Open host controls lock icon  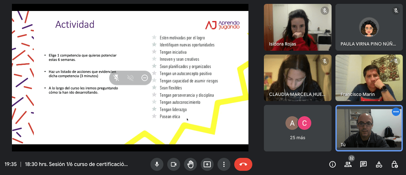coord(394,164)
